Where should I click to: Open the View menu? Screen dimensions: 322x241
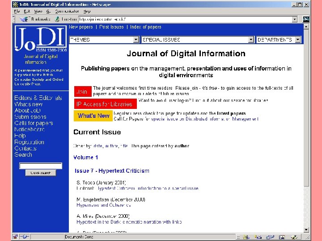tap(38, 11)
